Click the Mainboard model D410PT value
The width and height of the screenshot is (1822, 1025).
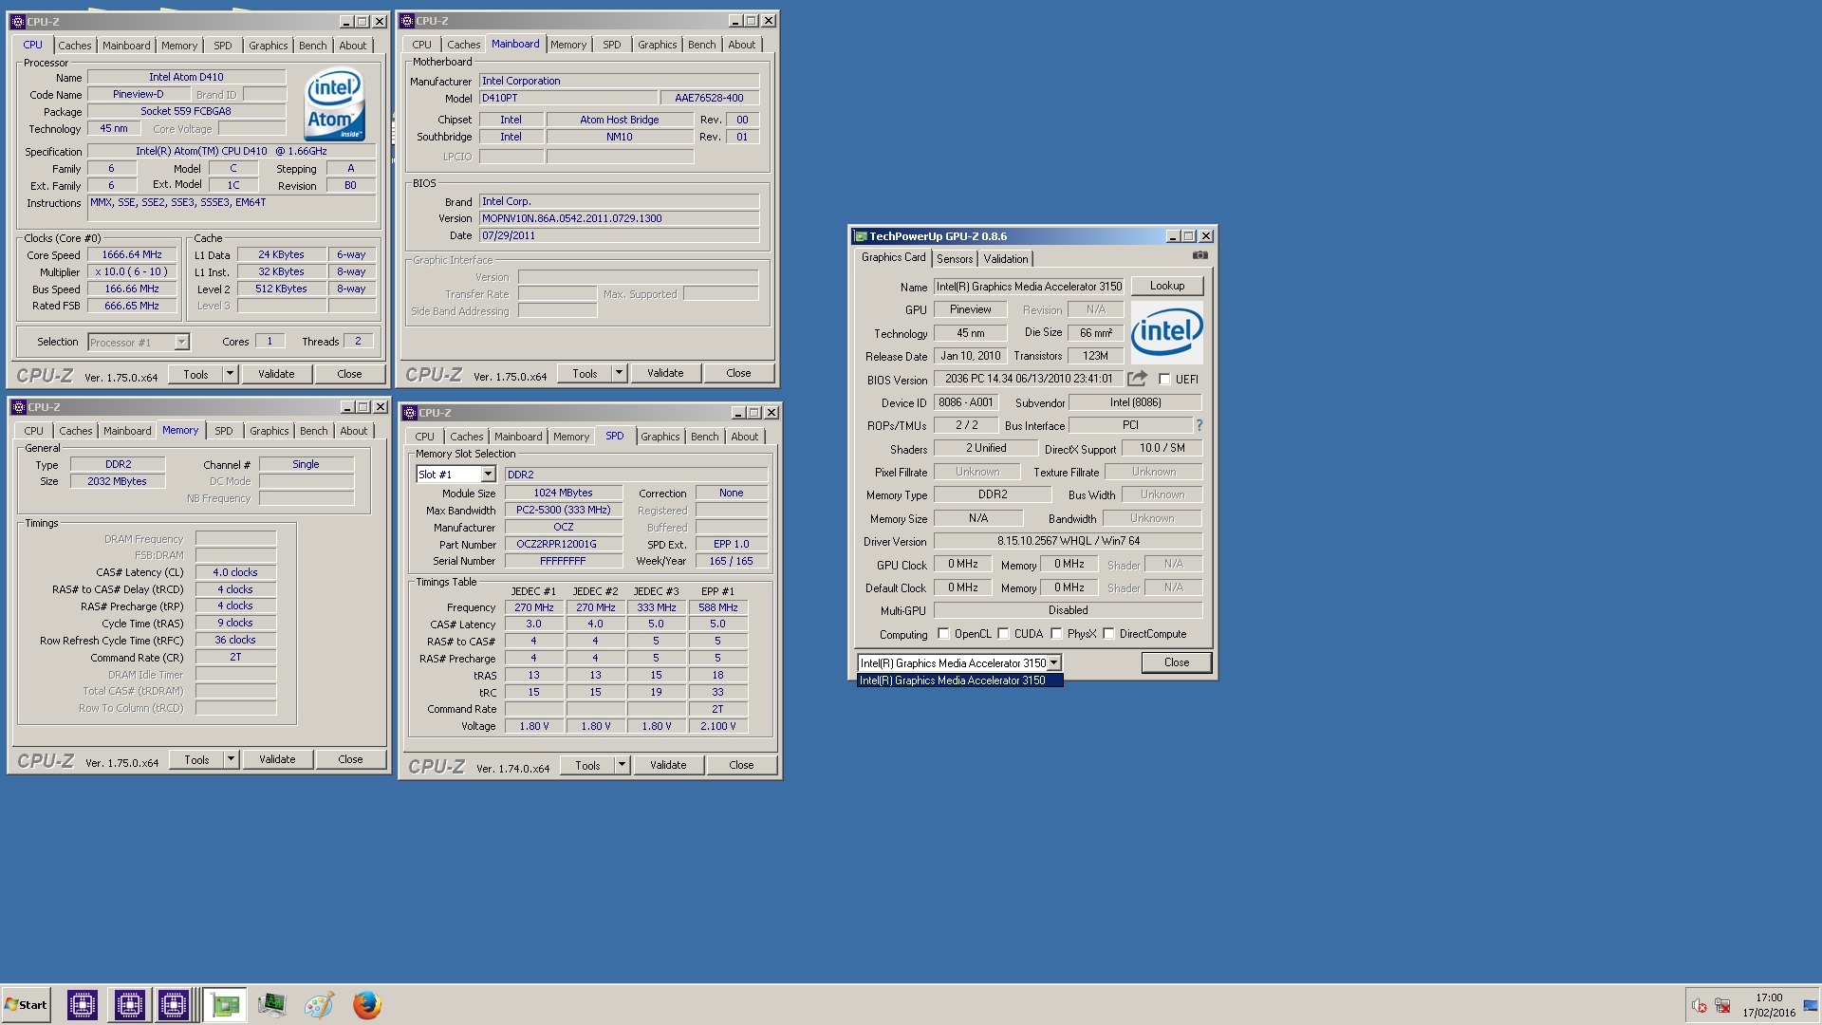coord(567,98)
